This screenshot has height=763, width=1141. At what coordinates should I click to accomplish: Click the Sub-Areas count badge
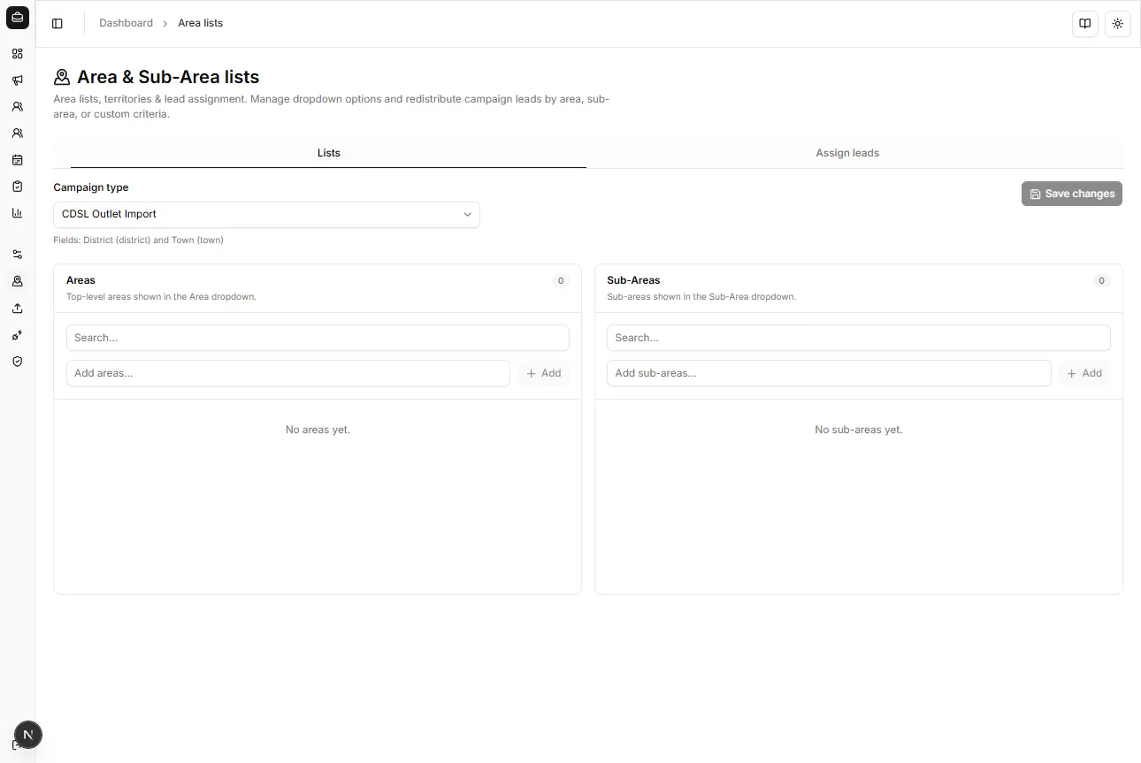[1101, 281]
